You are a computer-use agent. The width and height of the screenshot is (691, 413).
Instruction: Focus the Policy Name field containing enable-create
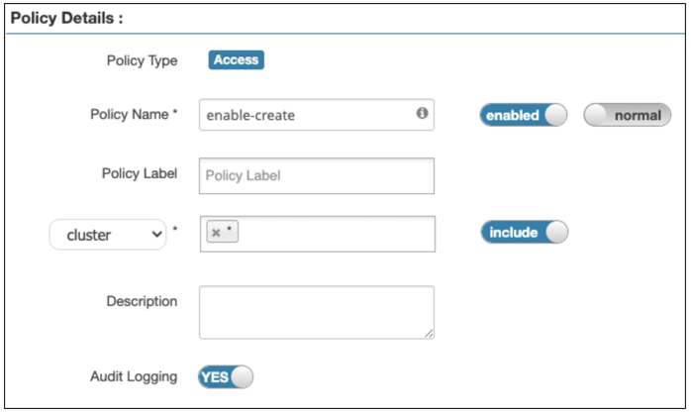pos(307,115)
